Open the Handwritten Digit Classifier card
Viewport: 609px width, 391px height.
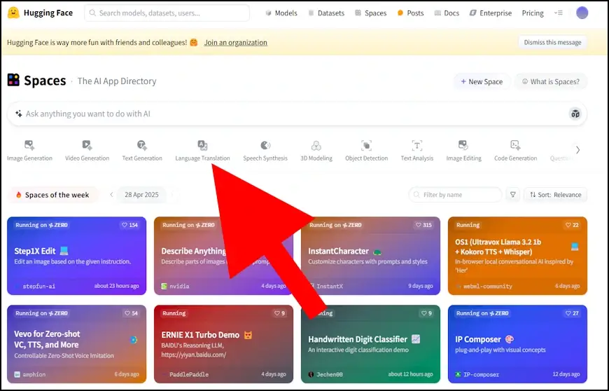(x=370, y=344)
